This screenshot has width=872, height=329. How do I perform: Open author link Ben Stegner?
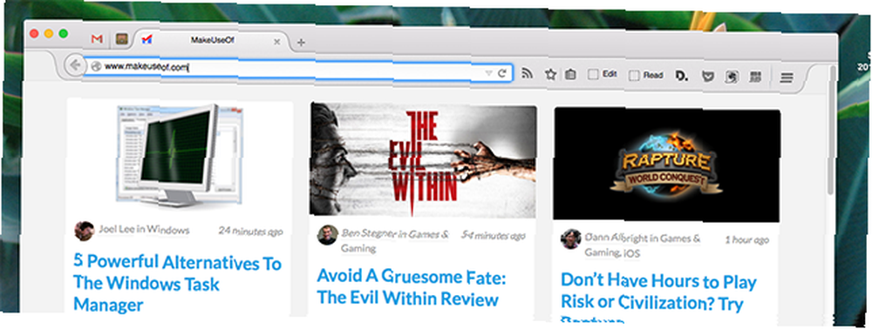click(368, 233)
